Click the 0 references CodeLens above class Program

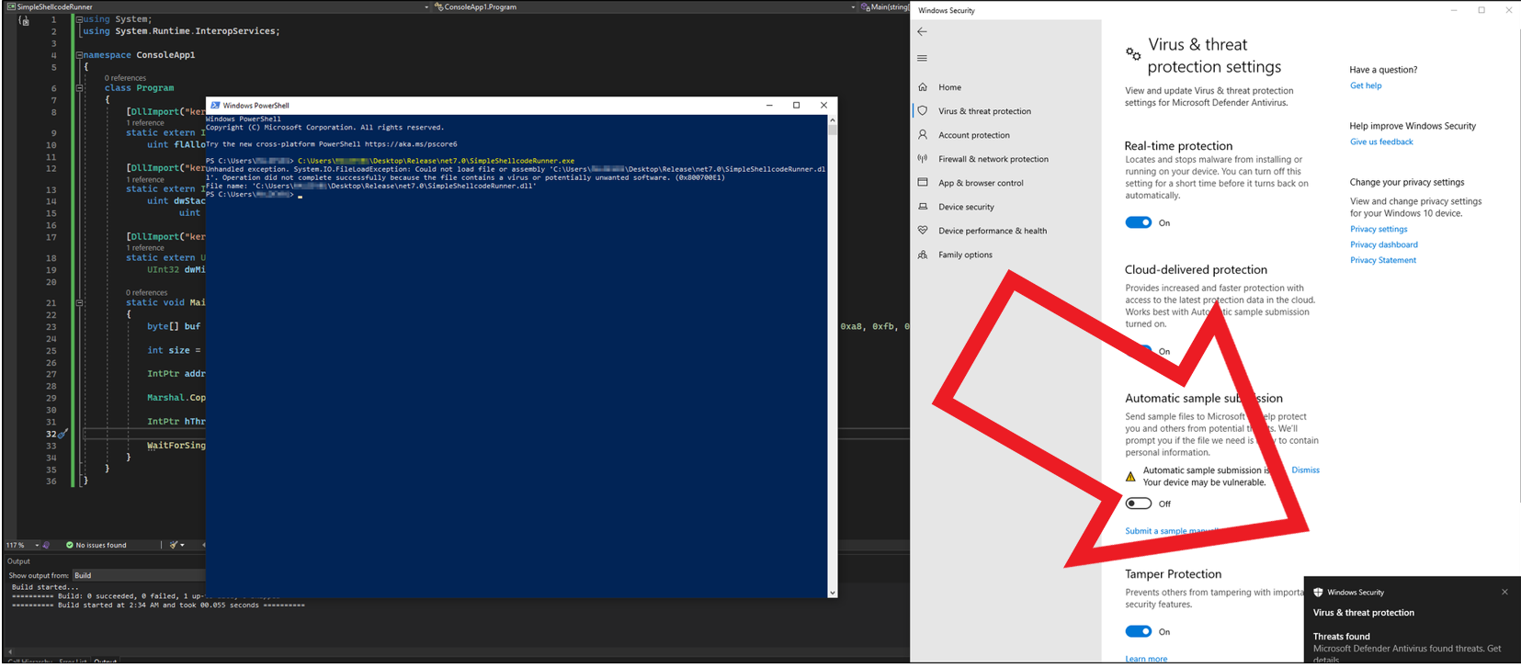pos(125,78)
